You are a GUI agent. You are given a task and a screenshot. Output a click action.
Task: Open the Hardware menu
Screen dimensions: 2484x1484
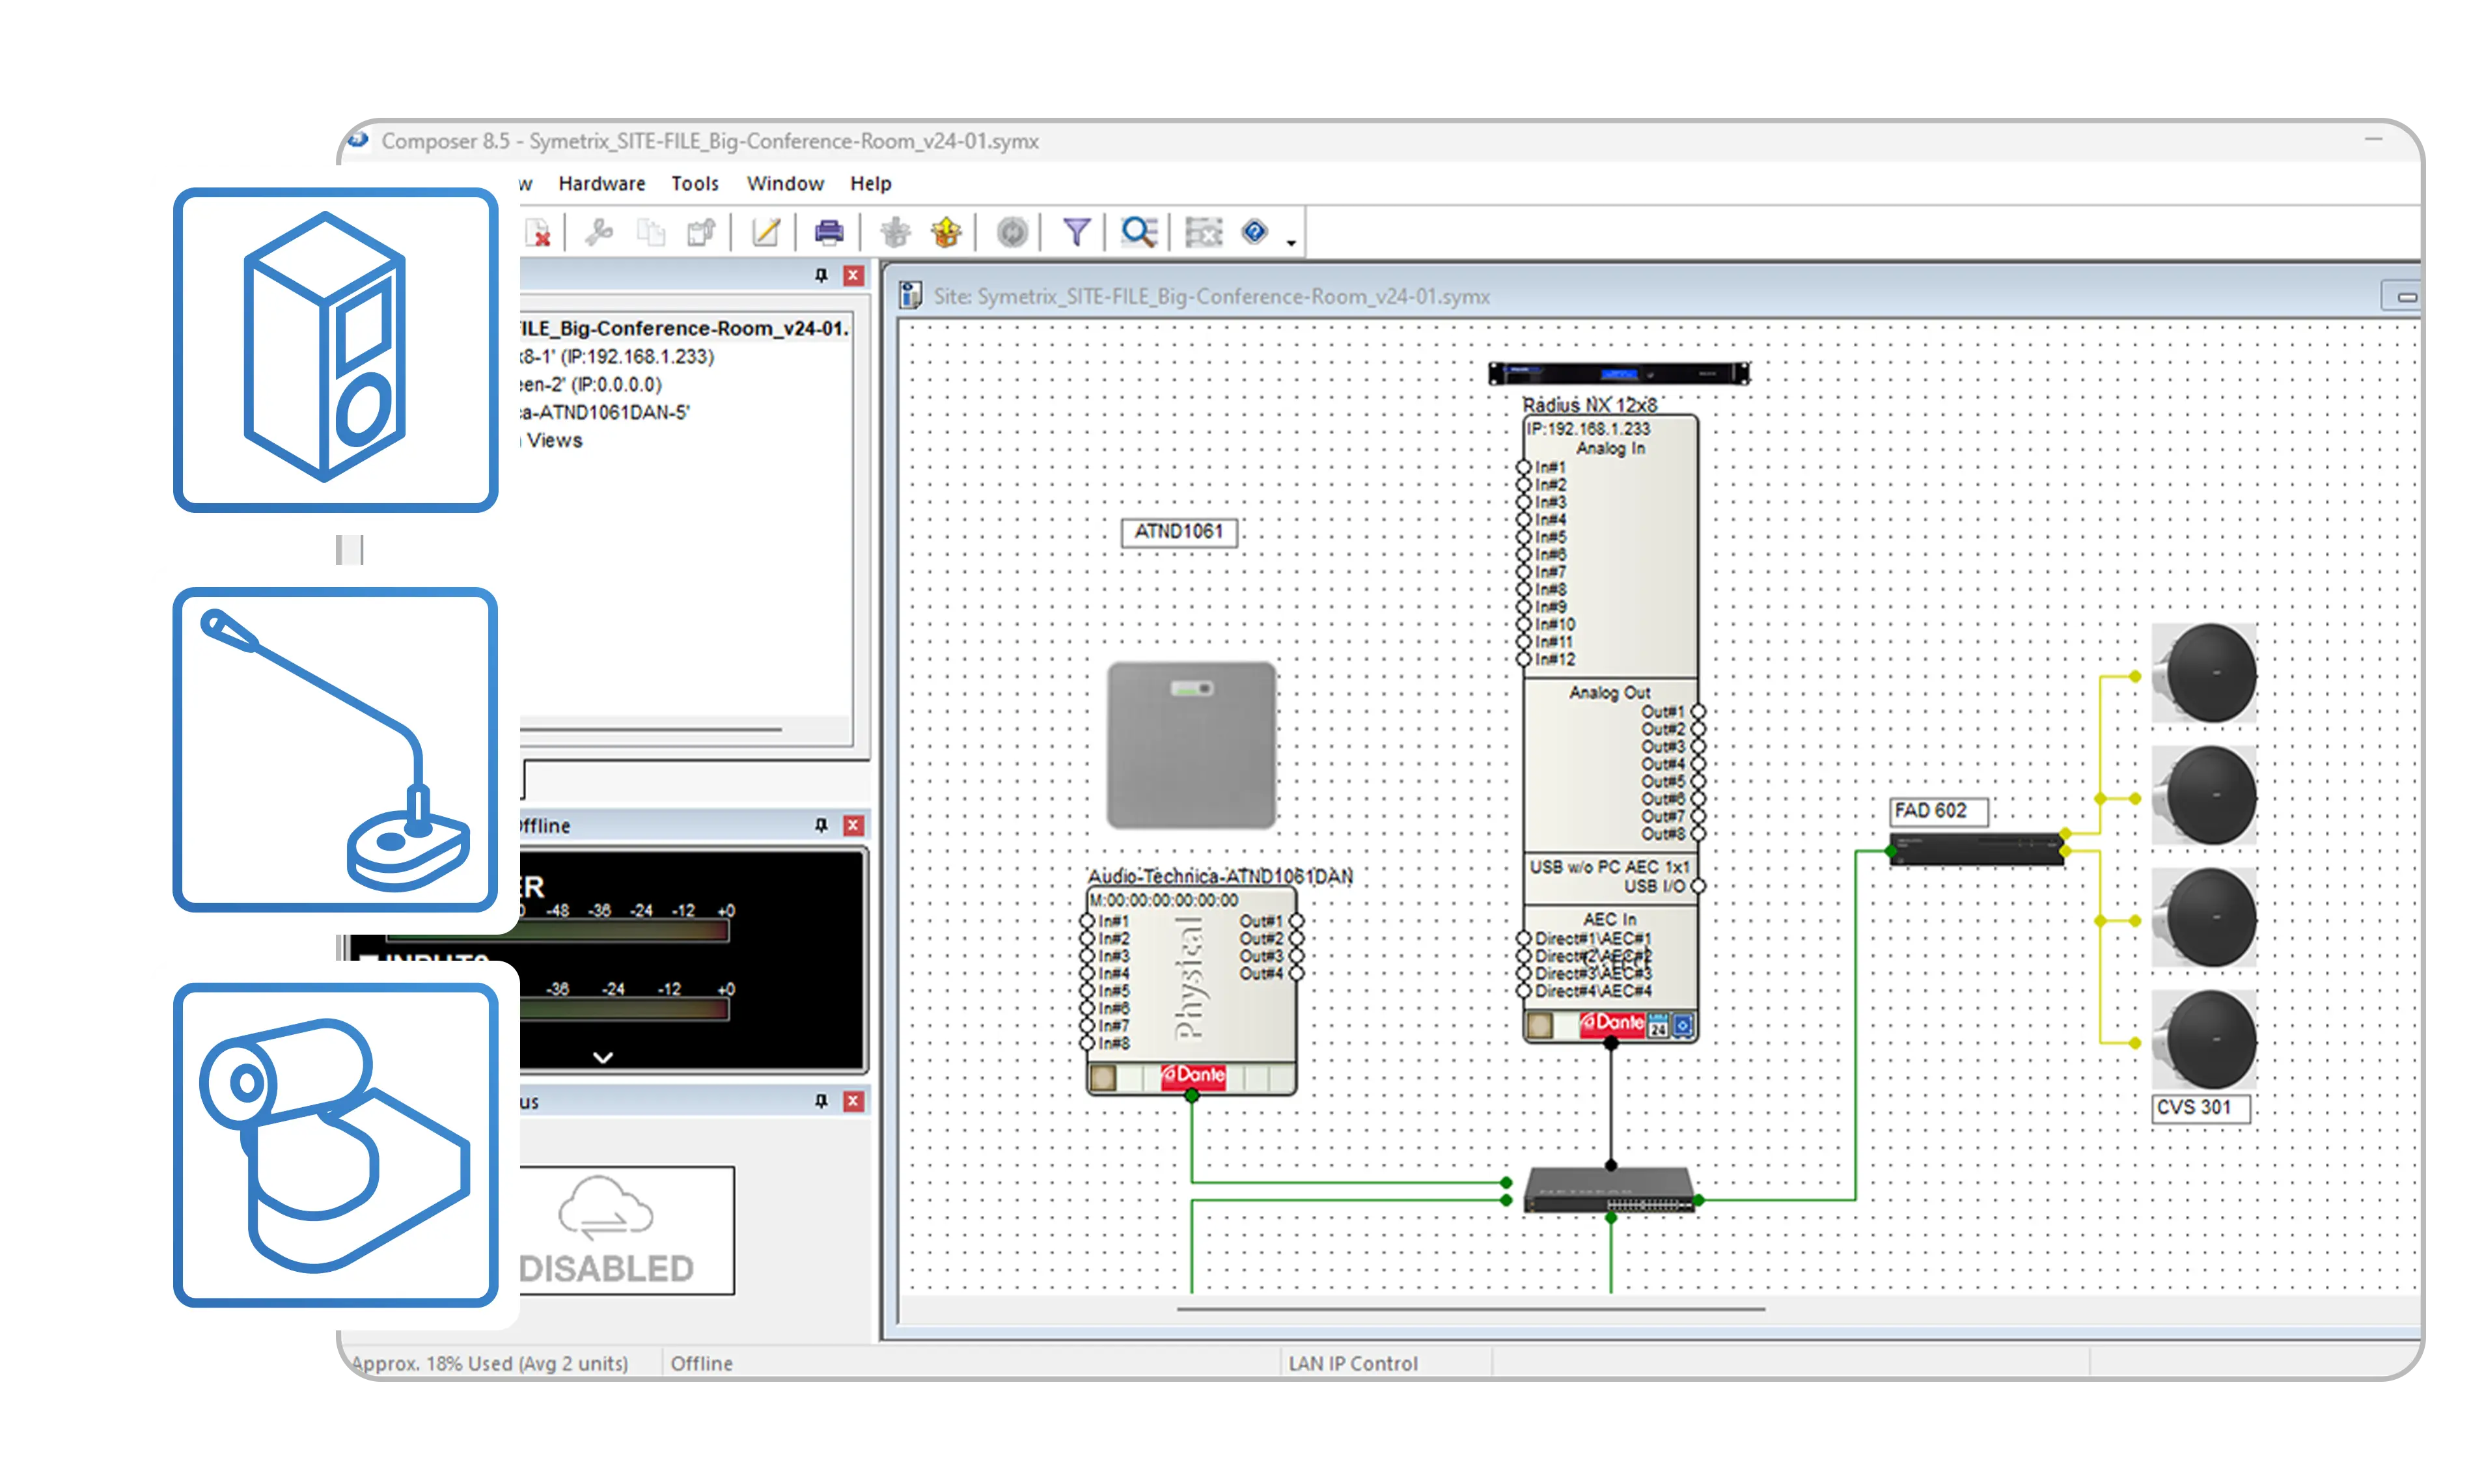601,184
